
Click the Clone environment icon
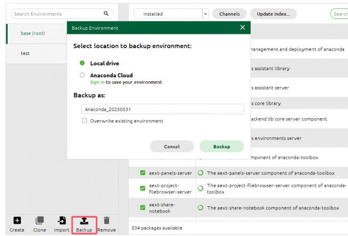coord(39,221)
